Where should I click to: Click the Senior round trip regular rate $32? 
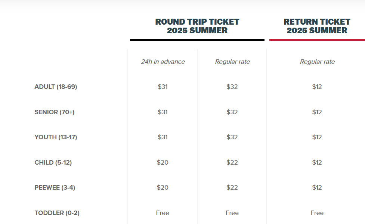(232, 112)
